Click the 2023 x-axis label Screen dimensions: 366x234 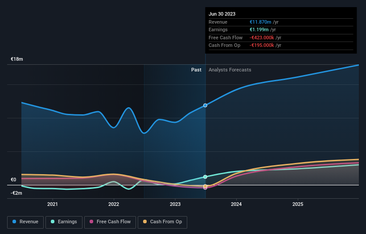175,204
